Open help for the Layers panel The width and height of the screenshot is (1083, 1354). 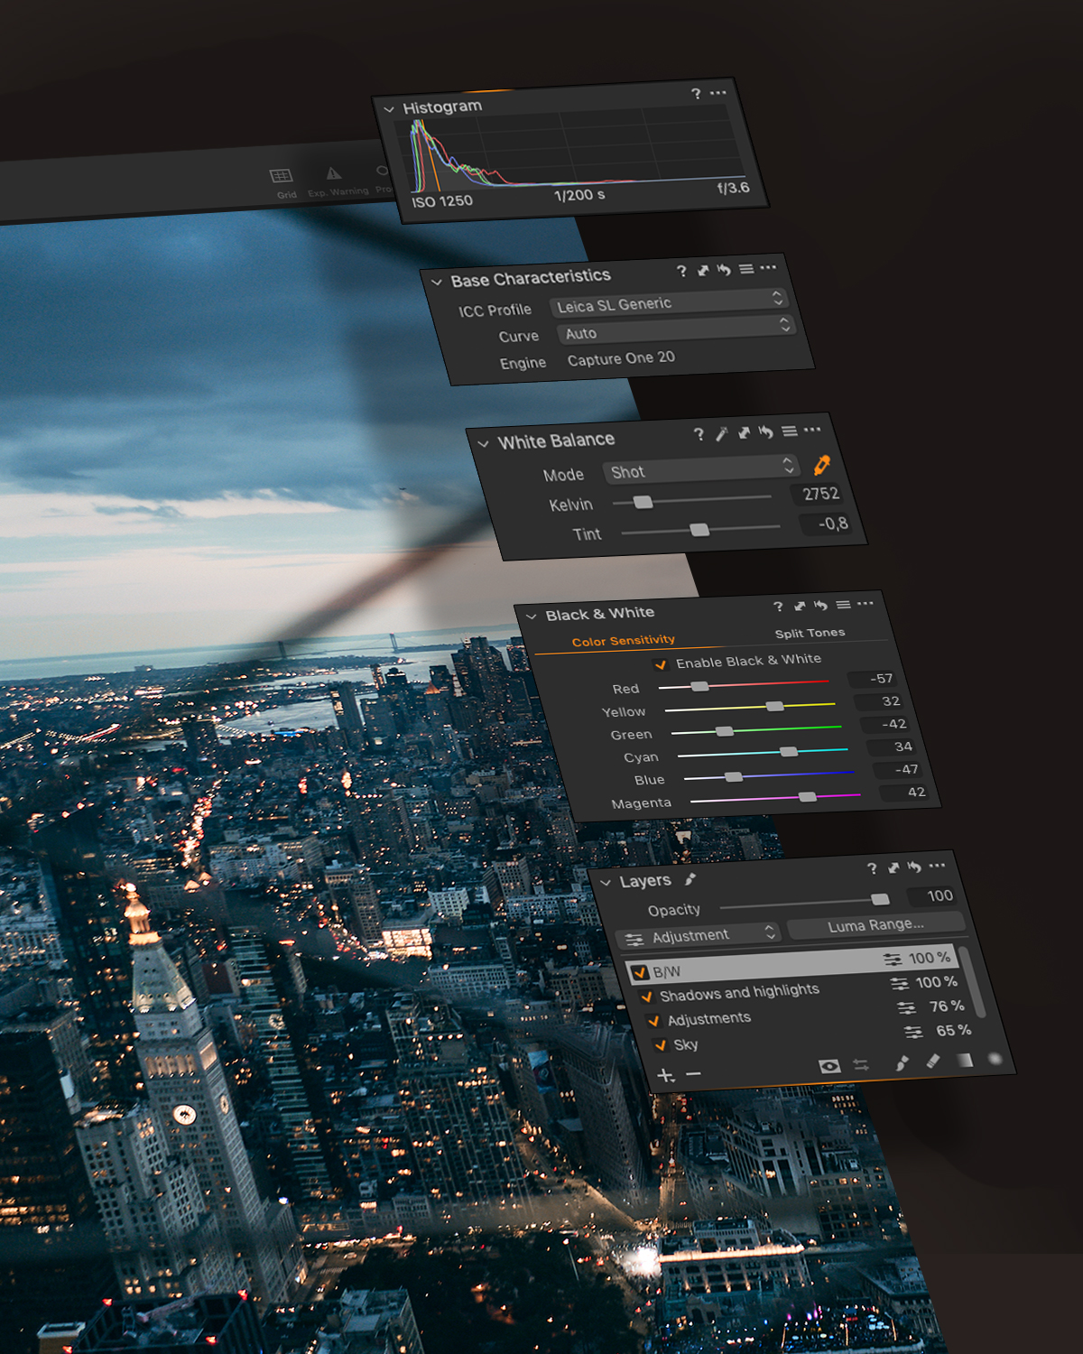(x=872, y=868)
